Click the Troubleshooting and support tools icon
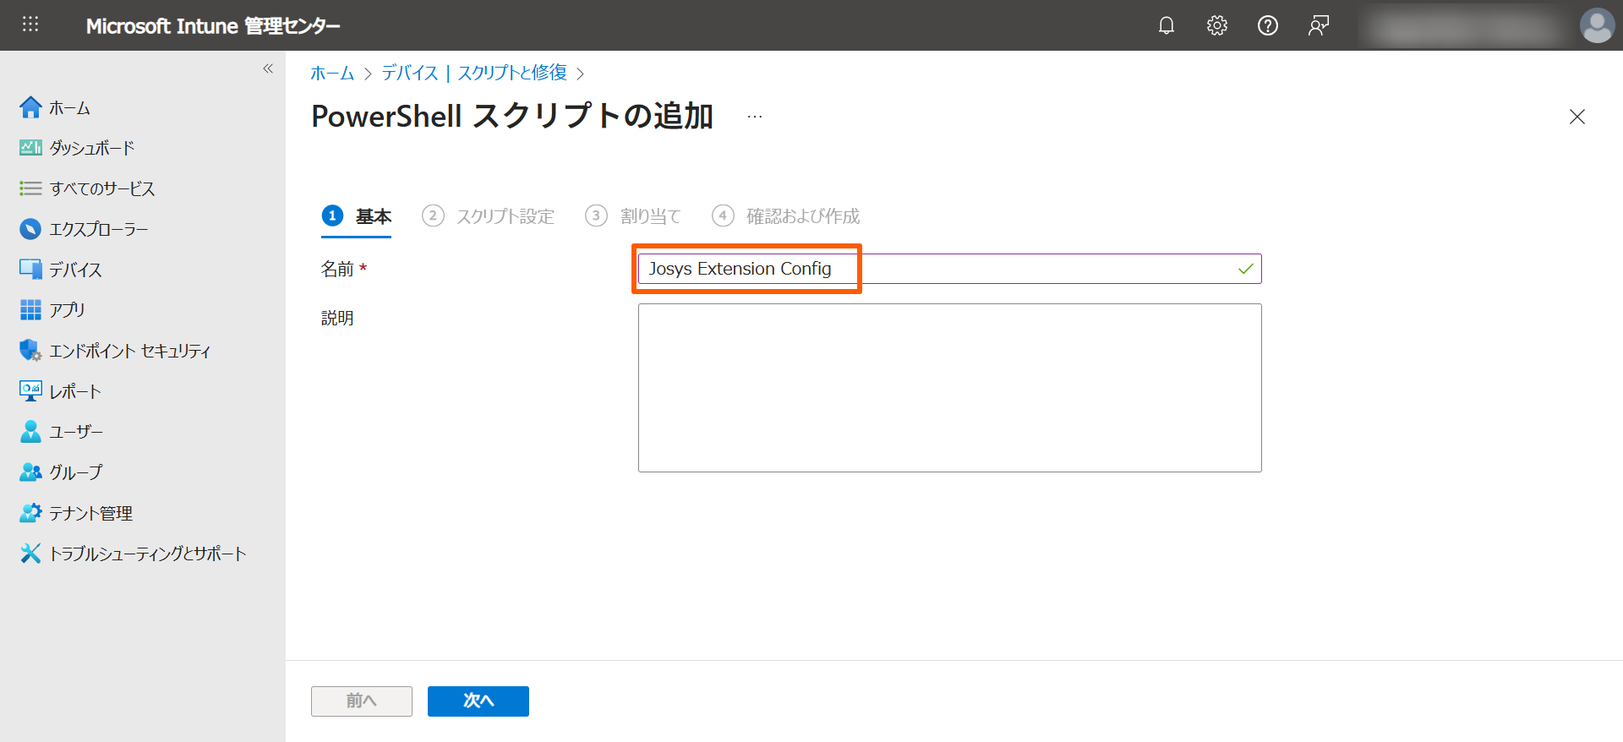Viewport: 1623px width, 742px height. pos(30,554)
